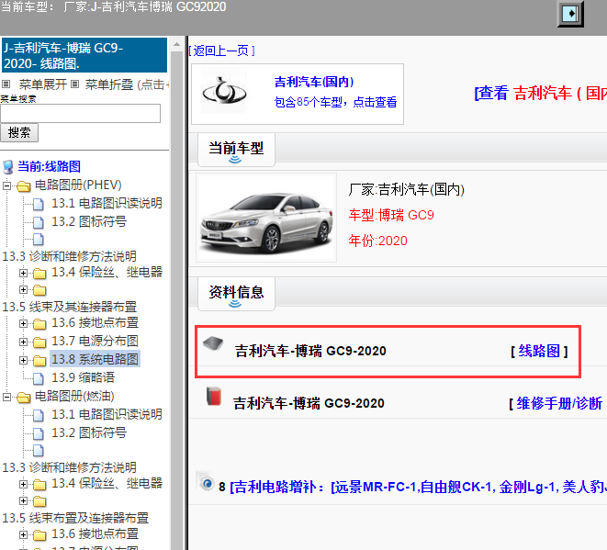The image size is (607, 550).
Task: Click the sidebar title J-吉利汽车-博瑞 GC9-2020-线路图
Action: [x=84, y=55]
